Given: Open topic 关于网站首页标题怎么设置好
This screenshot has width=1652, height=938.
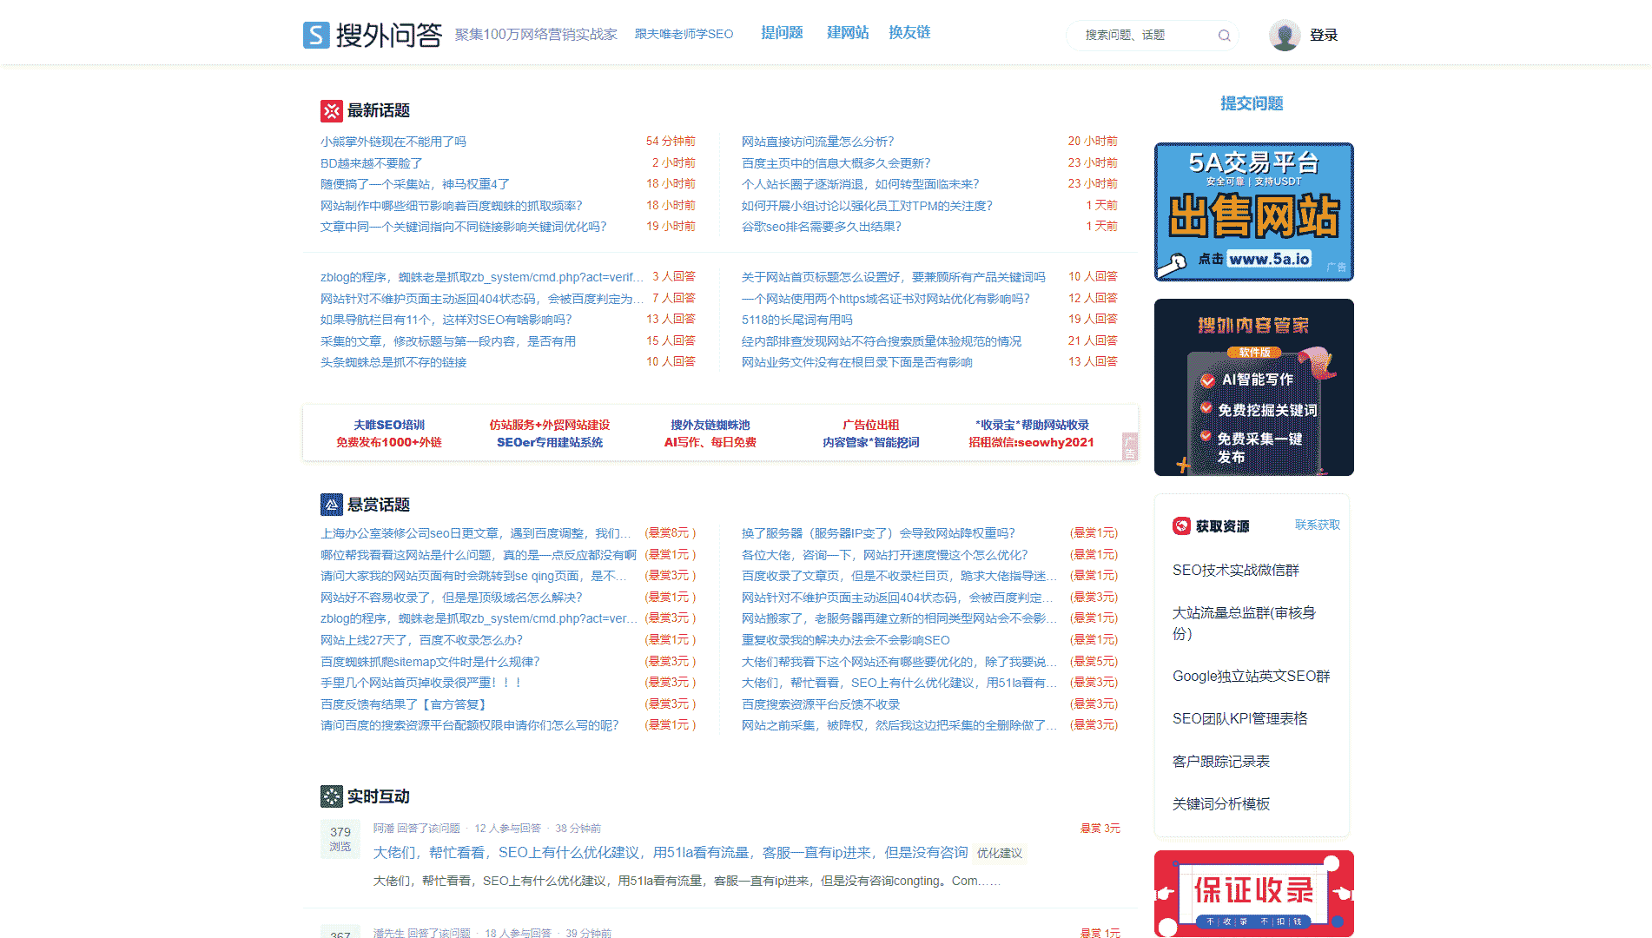Looking at the screenshot, I should [894, 277].
